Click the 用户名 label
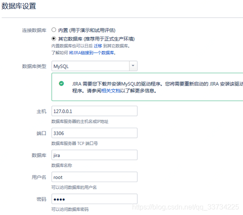The height and width of the screenshot is (215, 243). coord(39,177)
